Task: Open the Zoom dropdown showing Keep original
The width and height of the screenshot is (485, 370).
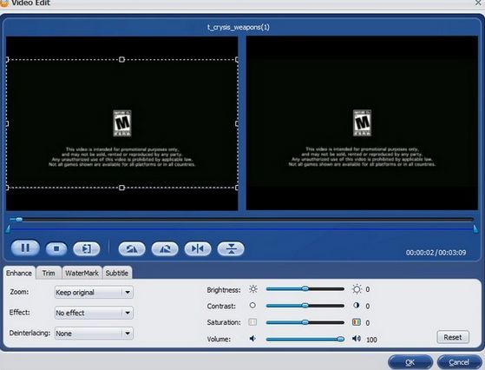Action: [x=94, y=293]
